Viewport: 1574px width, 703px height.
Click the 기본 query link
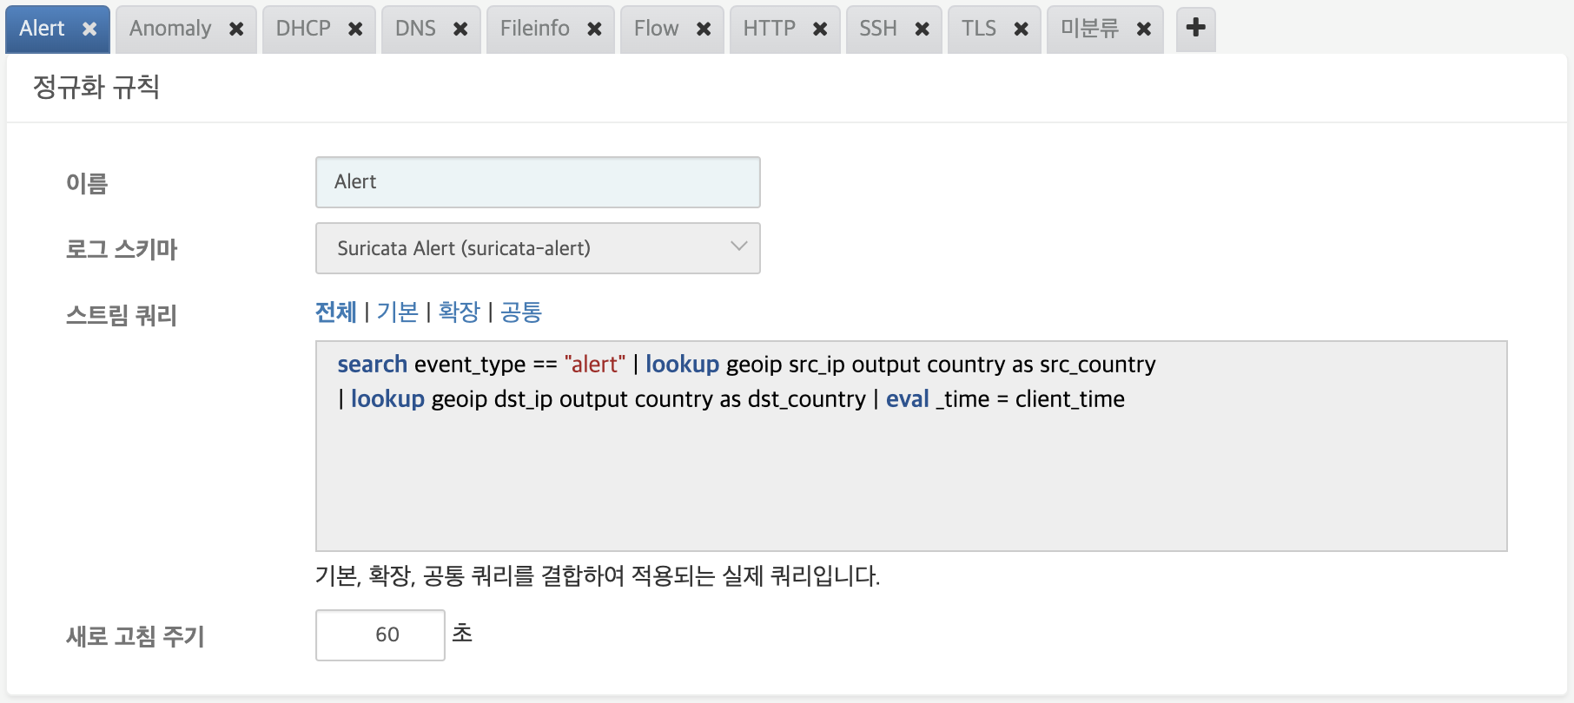[x=397, y=312]
